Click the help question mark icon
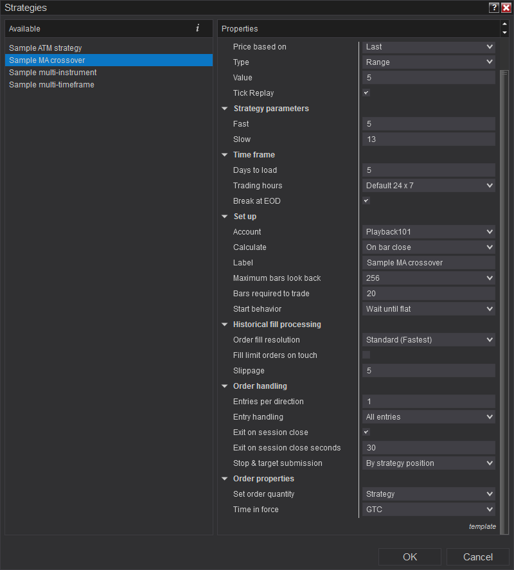Screen dimensions: 514x570 (493, 8)
